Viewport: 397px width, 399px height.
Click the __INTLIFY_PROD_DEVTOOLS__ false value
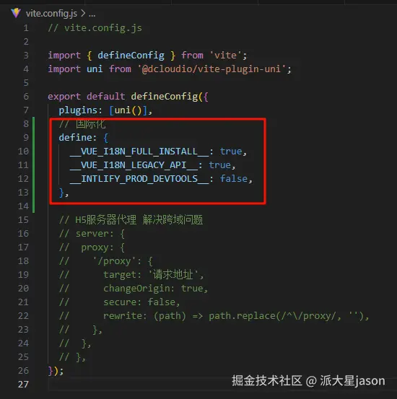(x=234, y=179)
